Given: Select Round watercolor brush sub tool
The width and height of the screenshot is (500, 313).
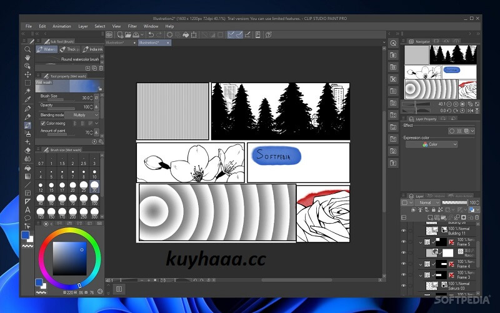Looking at the screenshot, I should pos(67,59).
